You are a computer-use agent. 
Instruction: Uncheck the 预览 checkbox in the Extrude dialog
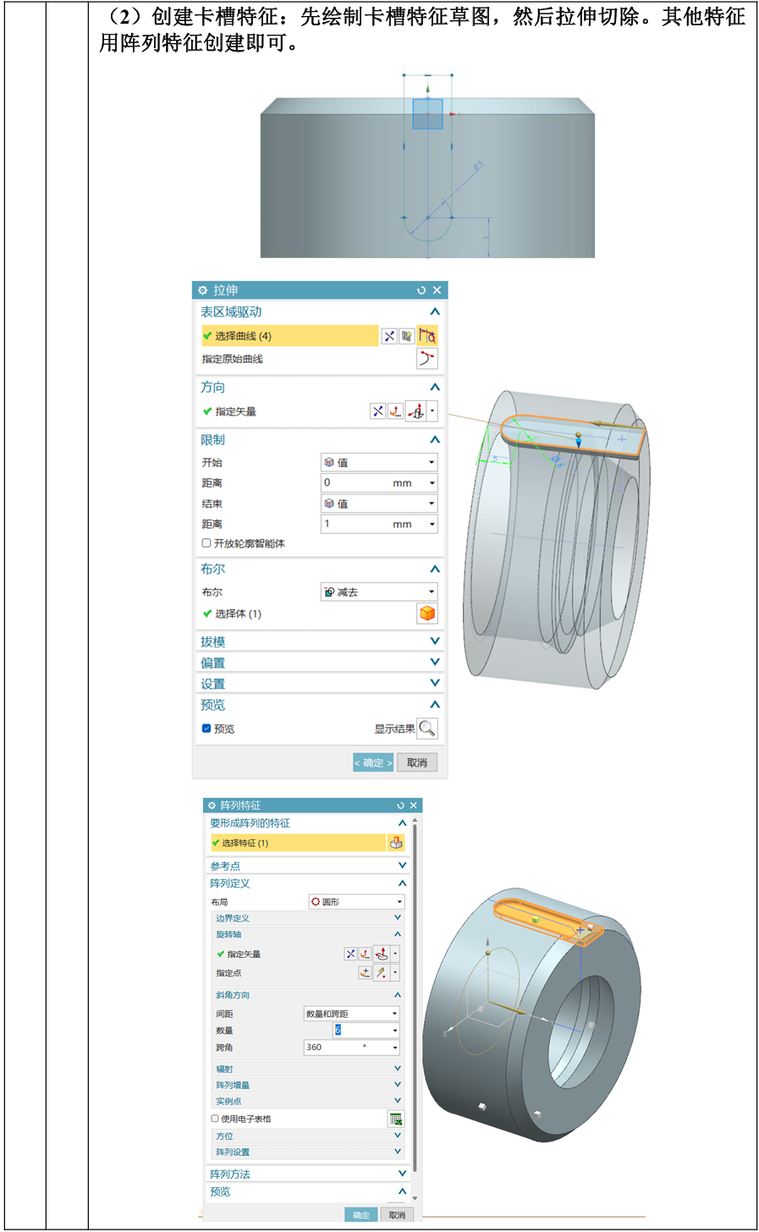pos(206,729)
